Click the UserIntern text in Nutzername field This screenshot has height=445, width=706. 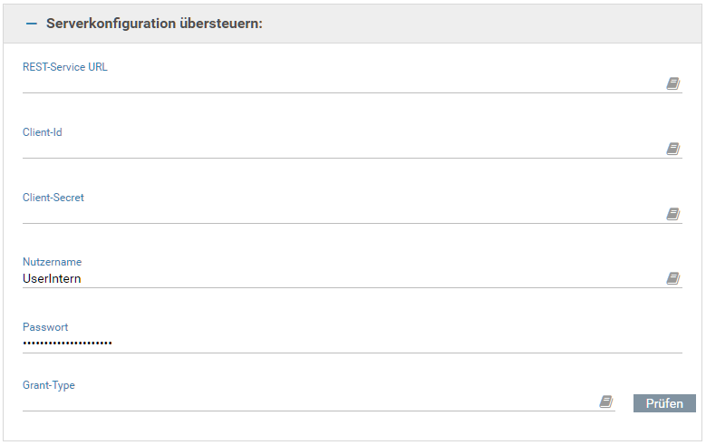[52, 279]
